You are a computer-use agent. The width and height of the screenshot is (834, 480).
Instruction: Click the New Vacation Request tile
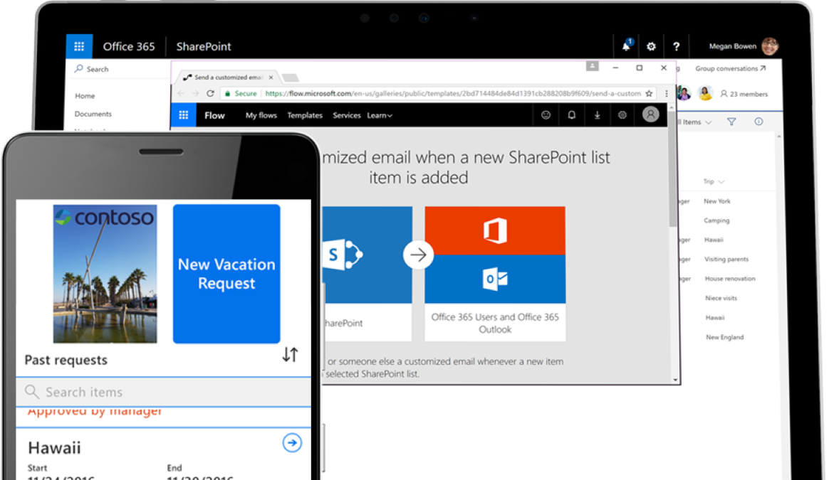point(226,274)
